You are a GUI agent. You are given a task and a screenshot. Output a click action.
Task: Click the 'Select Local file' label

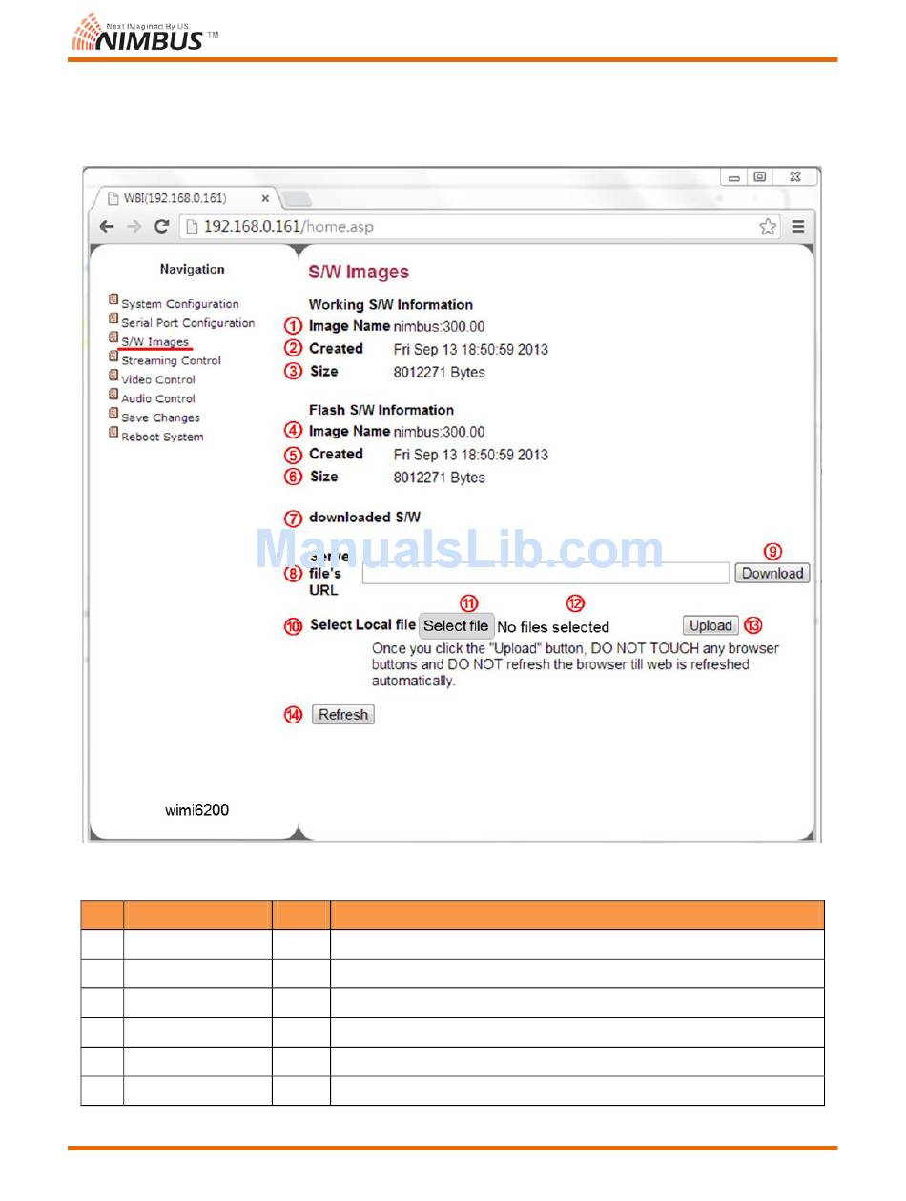click(363, 625)
